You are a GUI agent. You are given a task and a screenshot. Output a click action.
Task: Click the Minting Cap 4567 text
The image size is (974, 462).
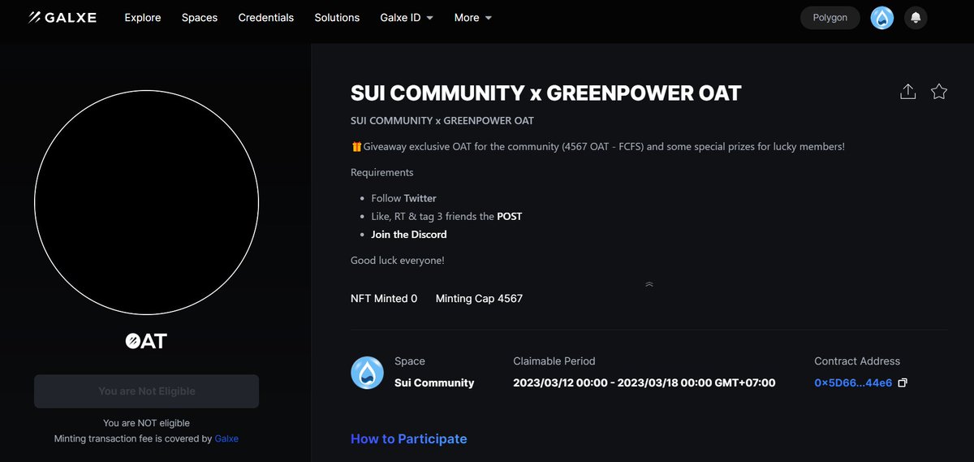pyautogui.click(x=479, y=299)
